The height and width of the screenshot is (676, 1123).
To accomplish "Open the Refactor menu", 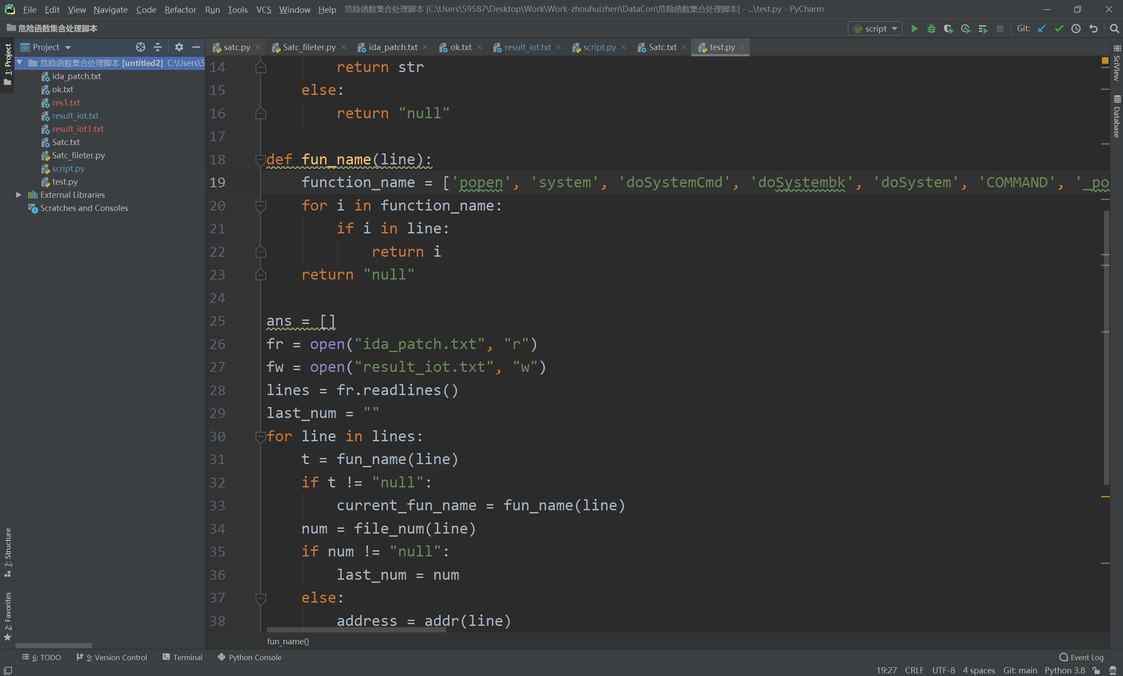I will (x=180, y=9).
